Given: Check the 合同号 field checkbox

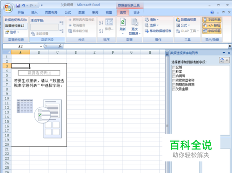Looking at the screenshot, I should pyautogui.click(x=174, y=76).
